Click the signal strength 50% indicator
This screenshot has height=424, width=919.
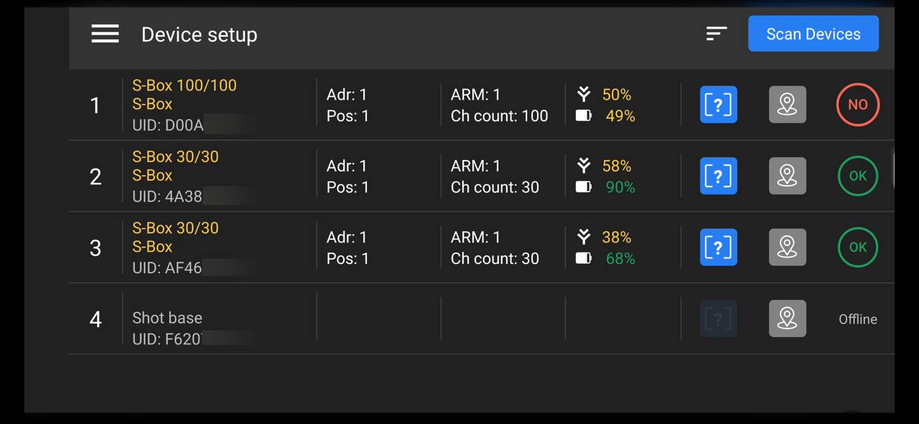(616, 95)
